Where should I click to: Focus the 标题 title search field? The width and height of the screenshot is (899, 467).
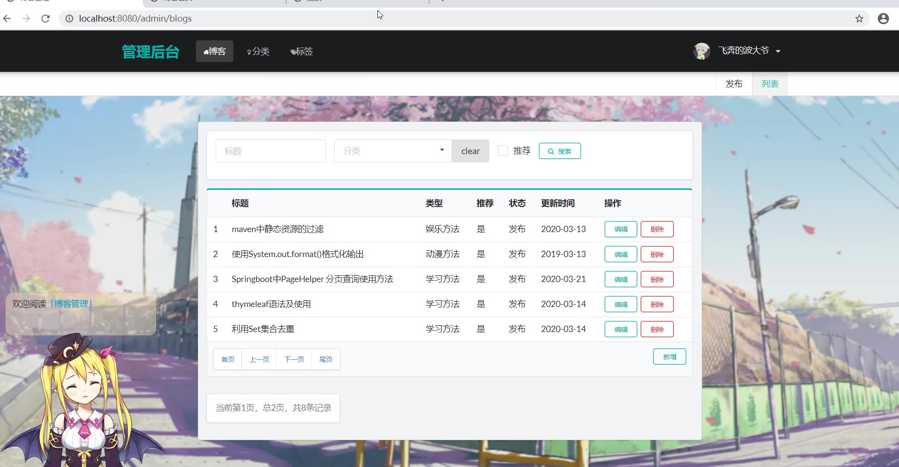[271, 151]
